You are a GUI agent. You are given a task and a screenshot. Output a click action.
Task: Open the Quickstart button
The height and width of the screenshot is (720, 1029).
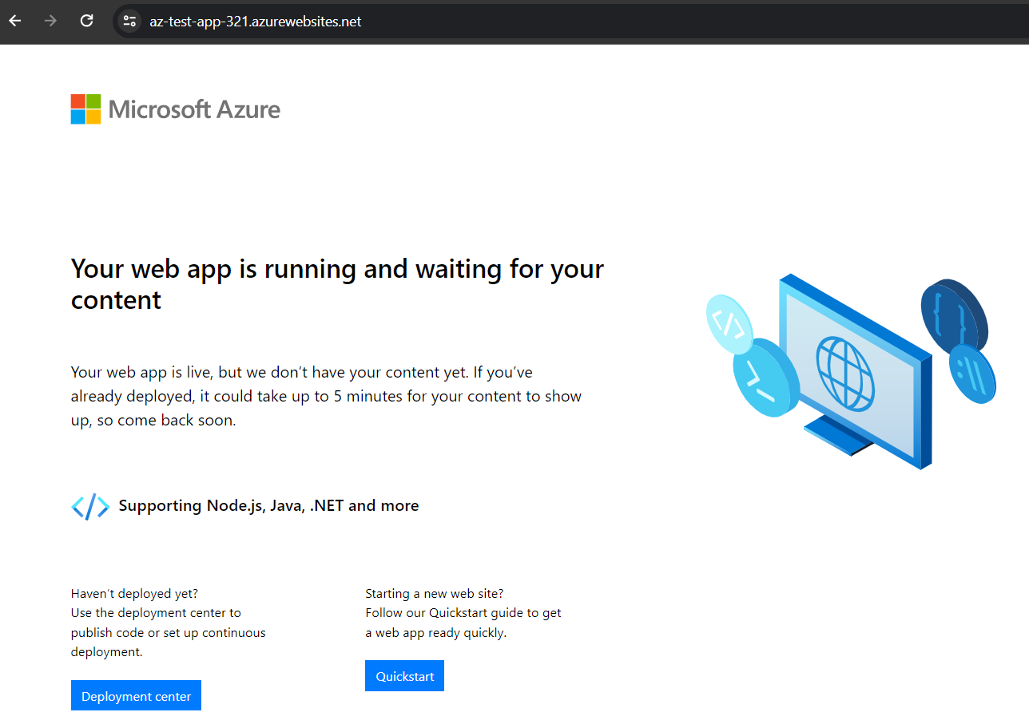pos(404,675)
